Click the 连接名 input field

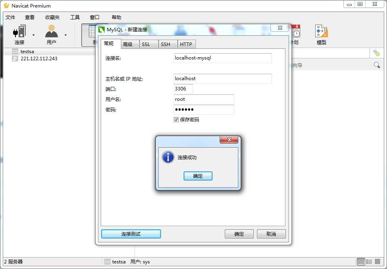[222, 58]
